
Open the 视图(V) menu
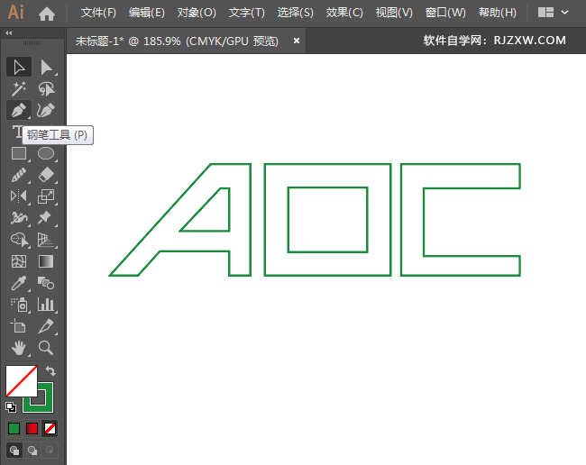click(394, 13)
